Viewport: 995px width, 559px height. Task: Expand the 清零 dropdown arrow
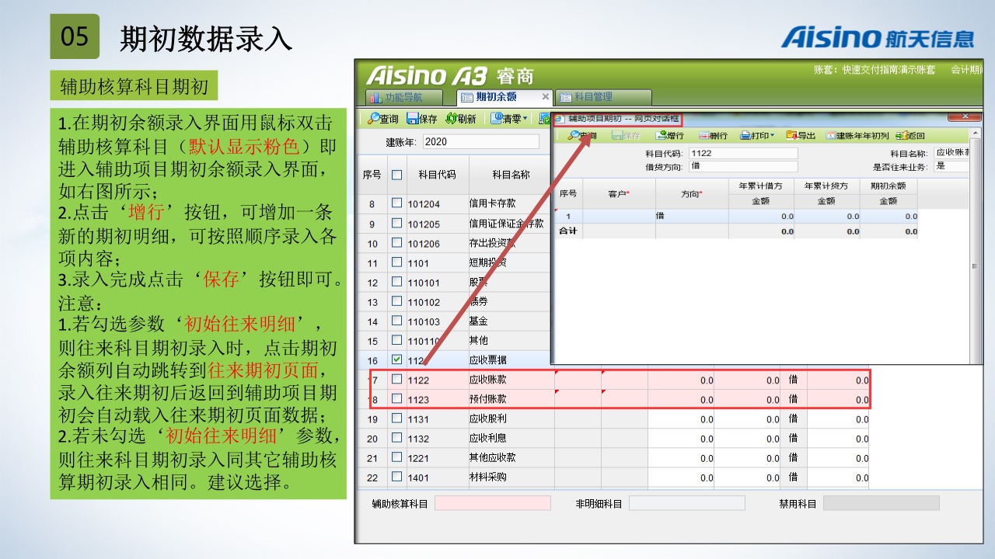pos(525,119)
